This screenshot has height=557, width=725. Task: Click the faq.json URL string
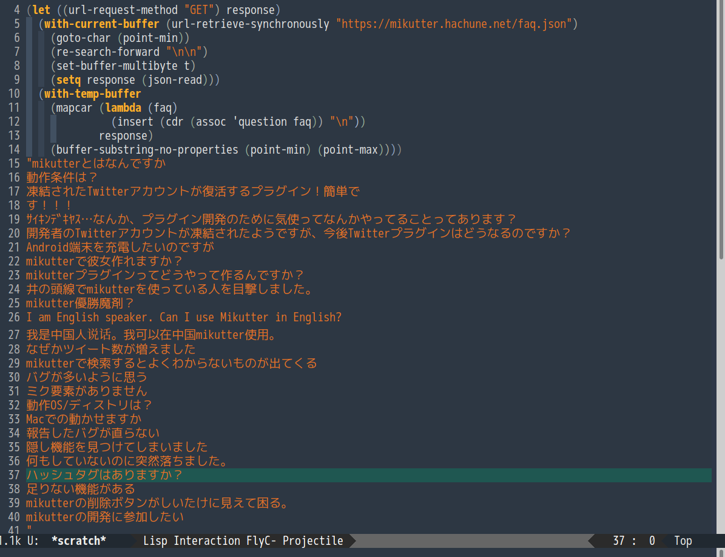454,24
